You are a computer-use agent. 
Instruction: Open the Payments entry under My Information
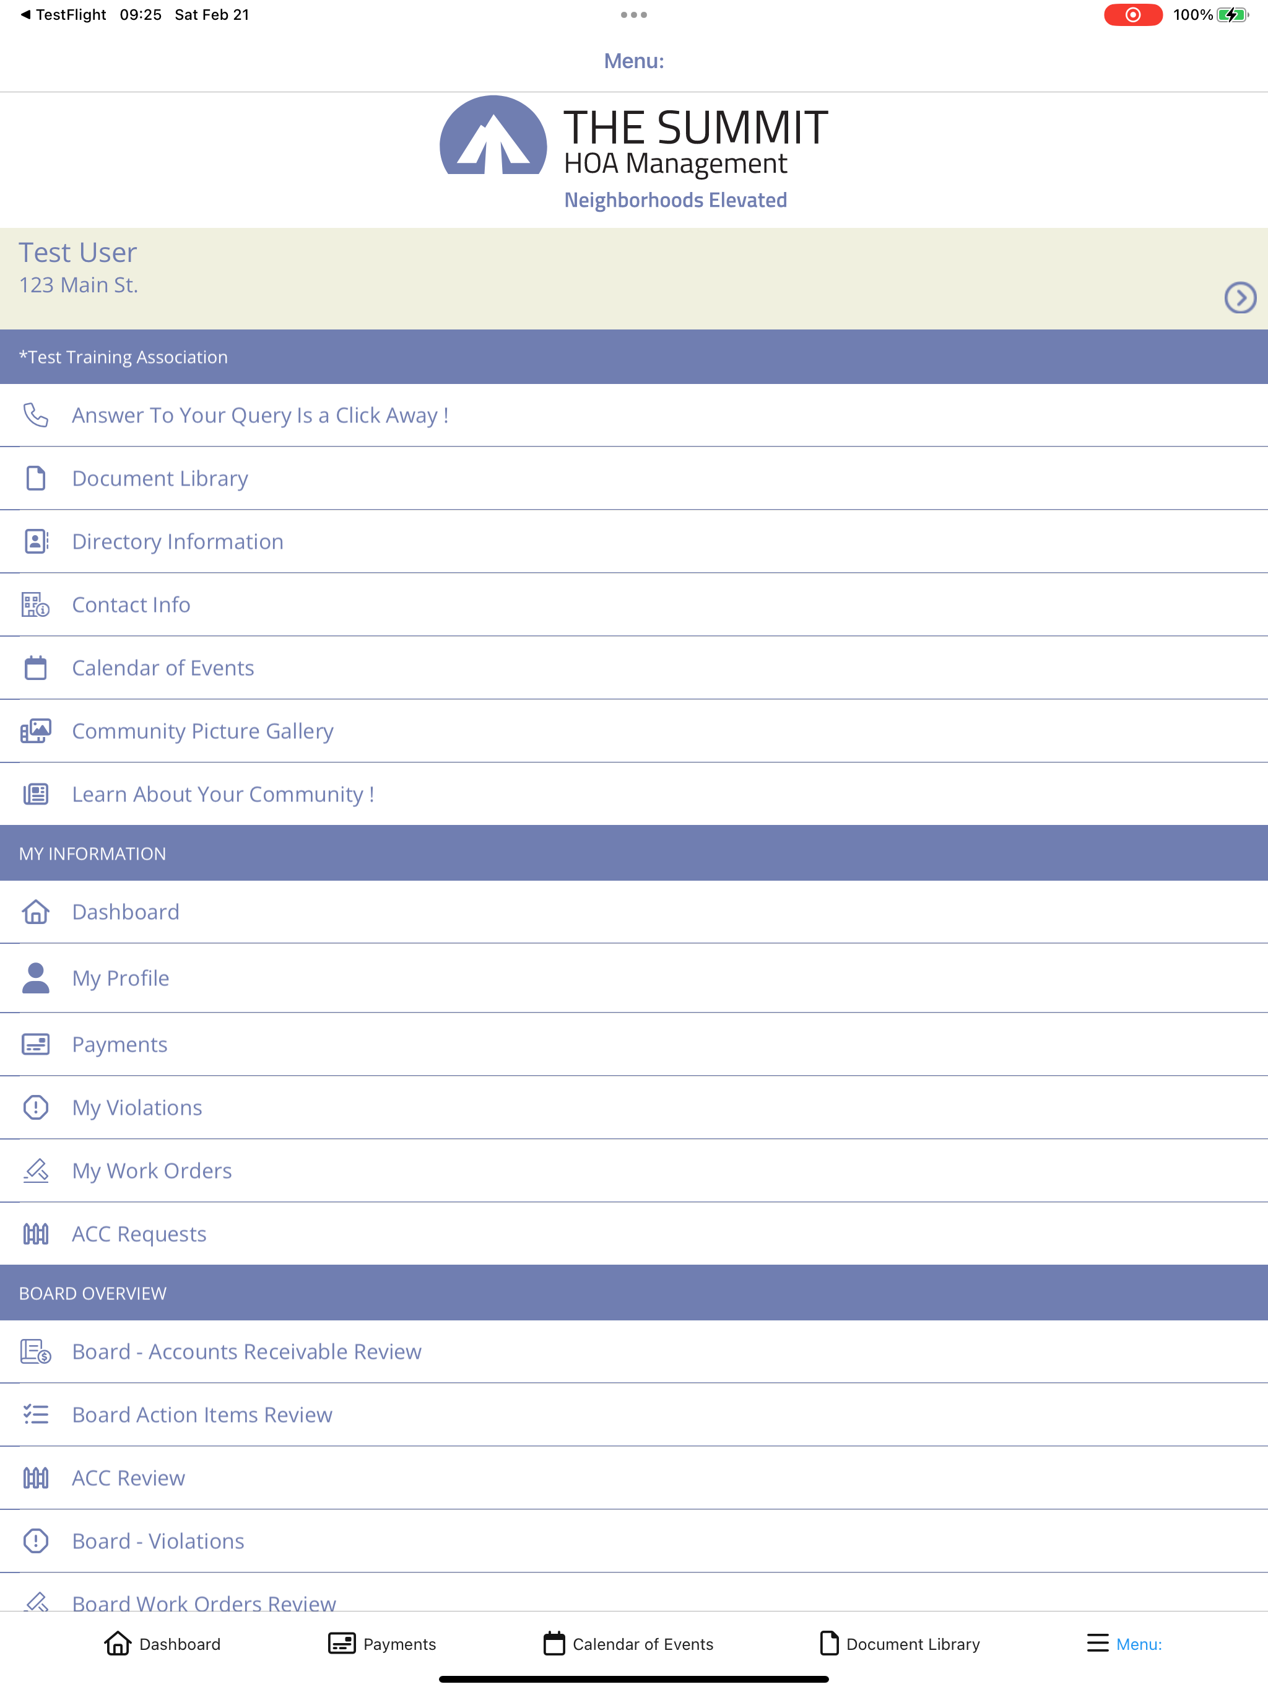point(634,1044)
